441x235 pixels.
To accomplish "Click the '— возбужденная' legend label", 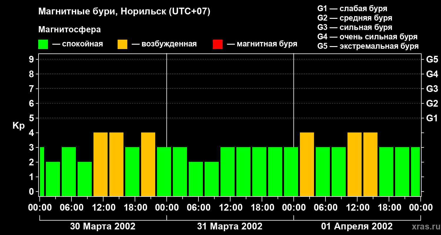I will [x=164, y=44].
